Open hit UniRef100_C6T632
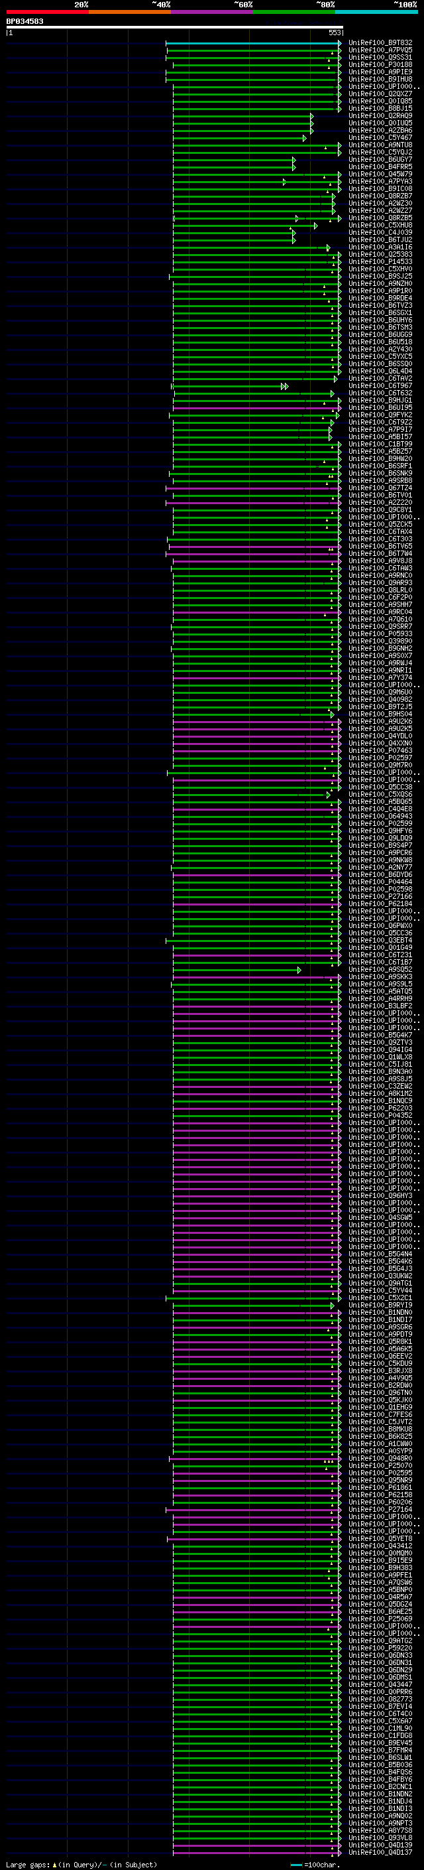 380,393
